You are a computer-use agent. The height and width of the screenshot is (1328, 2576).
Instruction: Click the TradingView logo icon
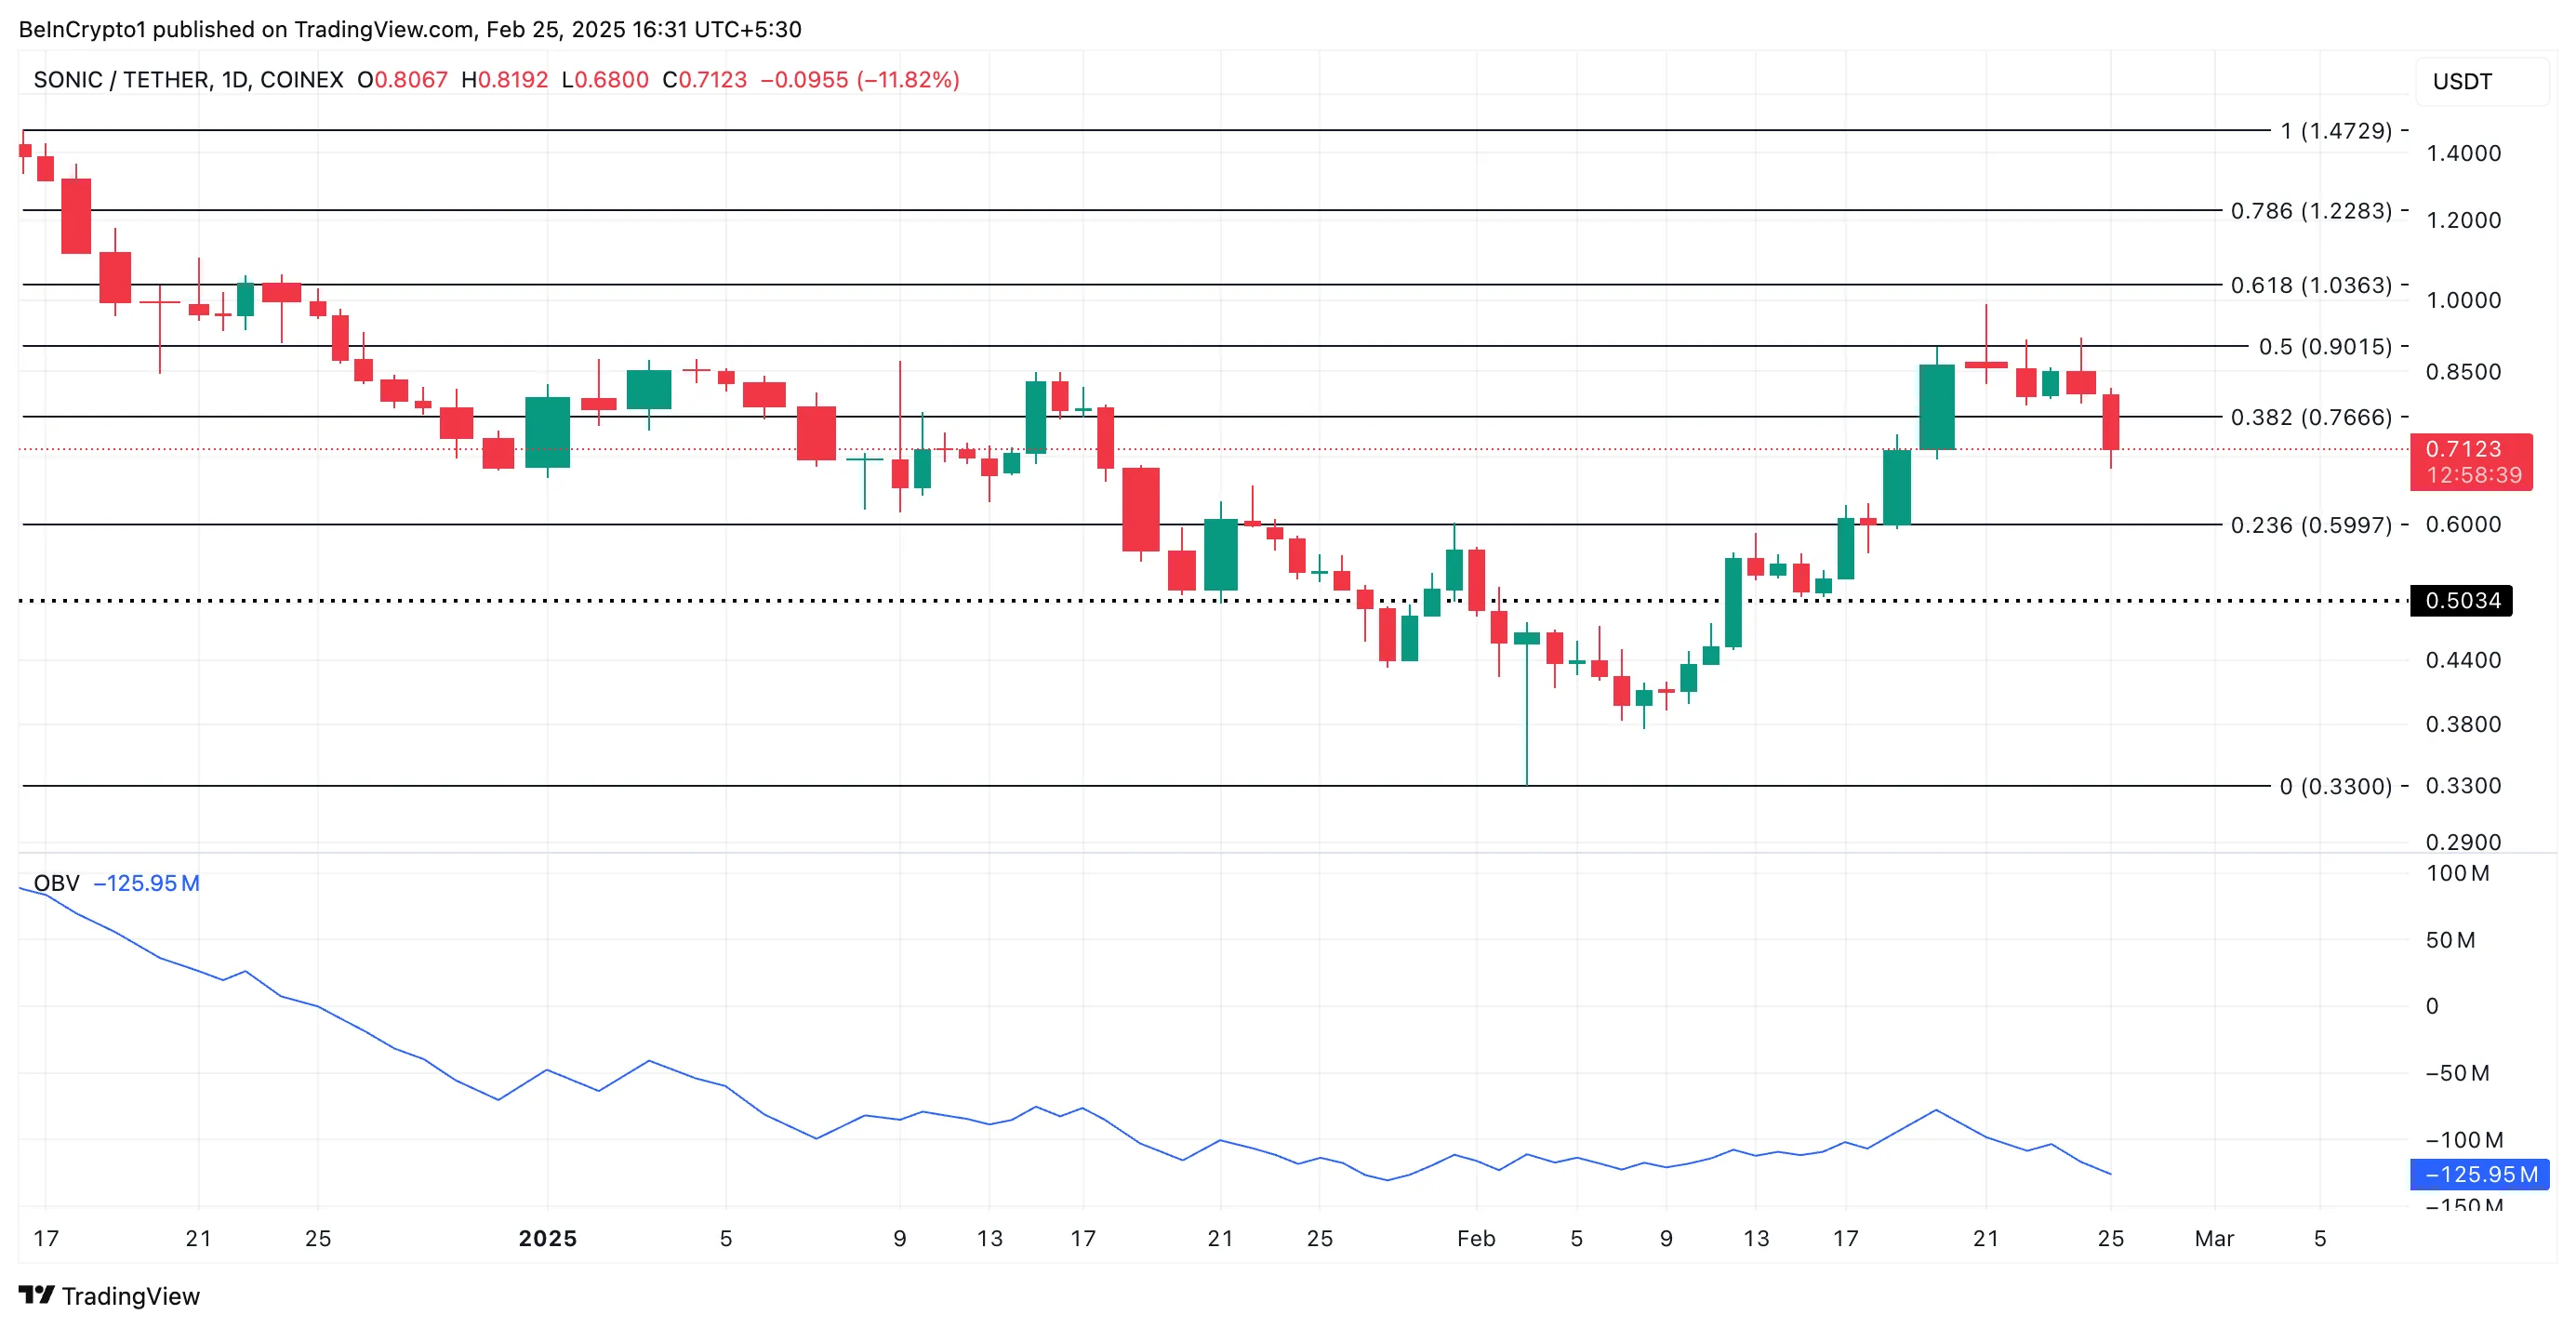pyautogui.click(x=36, y=1295)
